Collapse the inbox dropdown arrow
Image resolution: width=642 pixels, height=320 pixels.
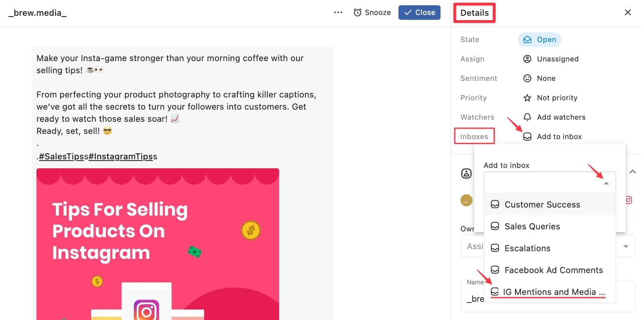(x=606, y=183)
